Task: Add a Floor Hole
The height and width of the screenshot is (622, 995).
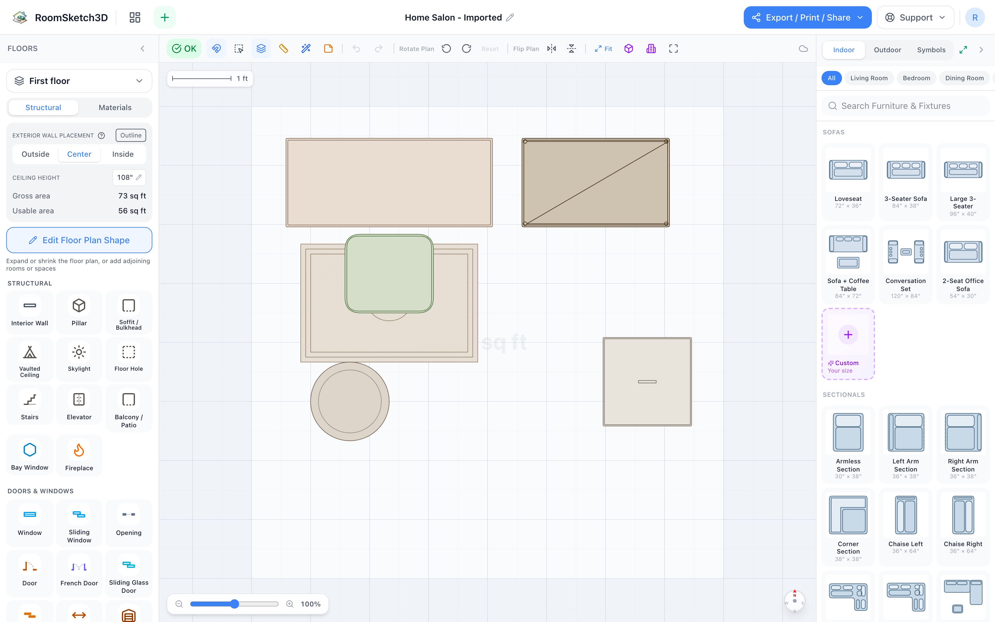Action: [x=129, y=360]
